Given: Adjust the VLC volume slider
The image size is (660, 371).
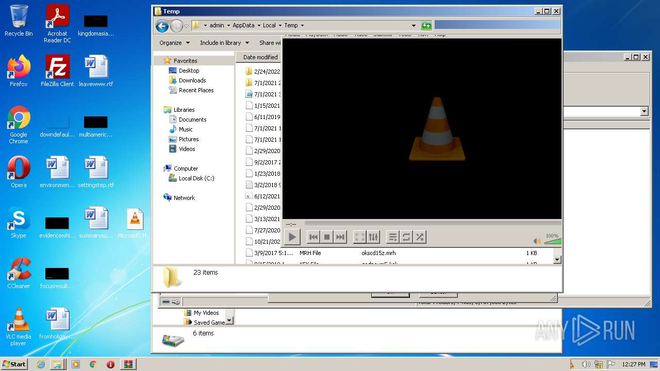Looking at the screenshot, I should 553,241.
